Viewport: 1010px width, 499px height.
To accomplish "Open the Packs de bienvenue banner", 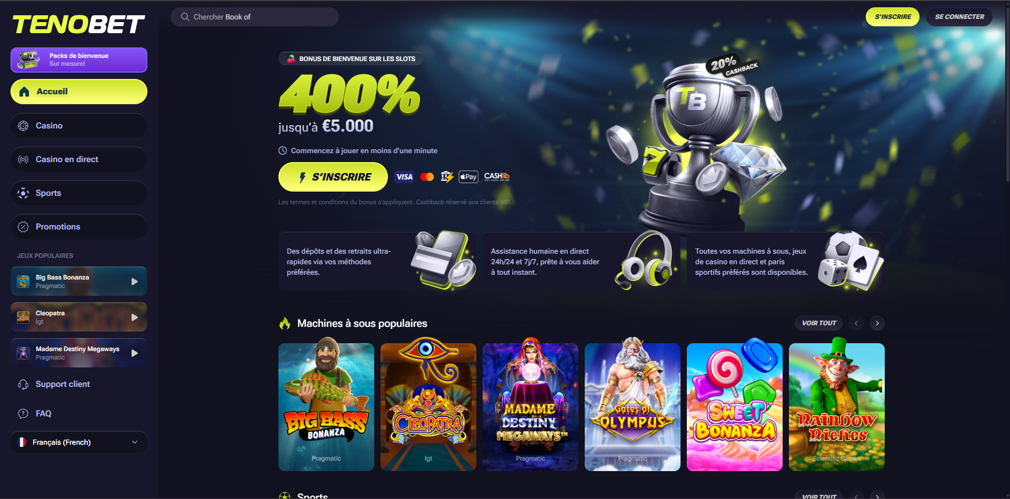I will click(79, 60).
